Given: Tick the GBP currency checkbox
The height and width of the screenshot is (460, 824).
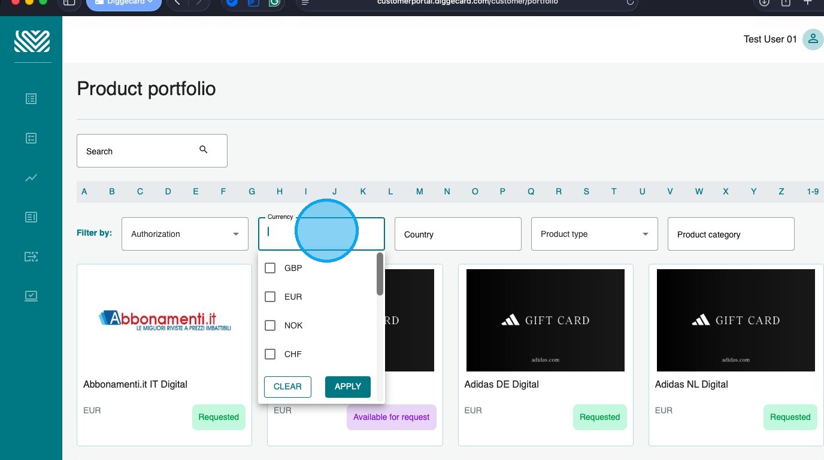Looking at the screenshot, I should 270,268.
